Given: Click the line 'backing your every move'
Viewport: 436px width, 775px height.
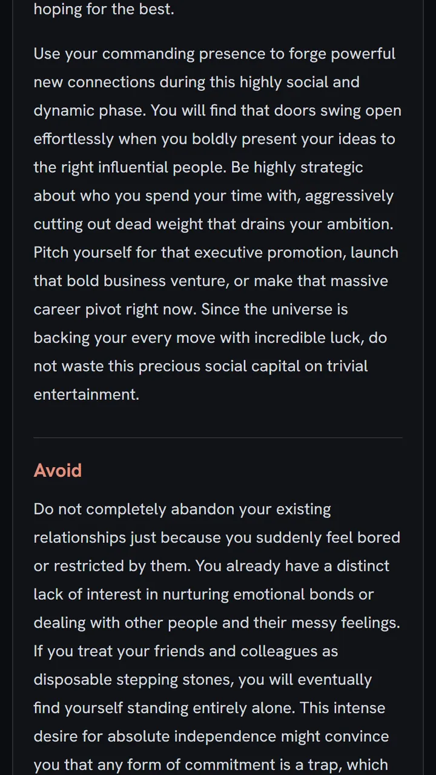Looking at the screenshot, I should coord(210,338).
